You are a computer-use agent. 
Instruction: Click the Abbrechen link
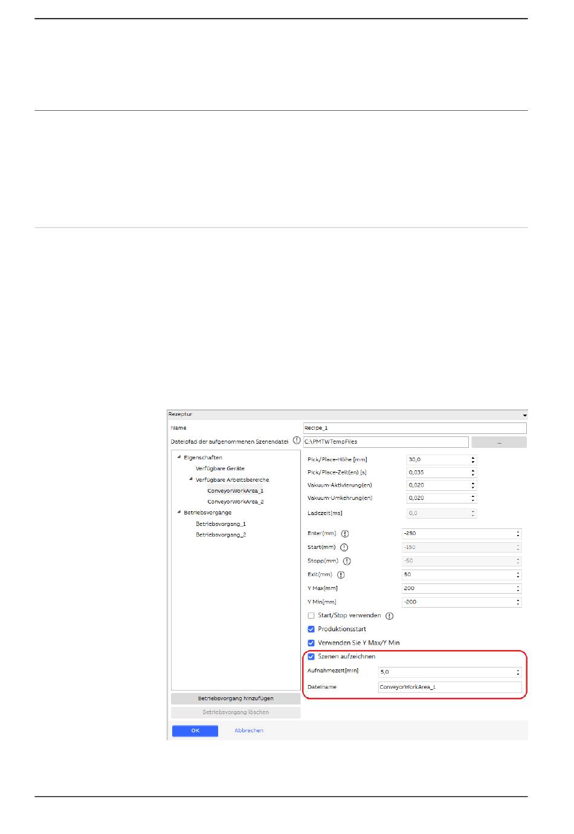[x=249, y=731]
